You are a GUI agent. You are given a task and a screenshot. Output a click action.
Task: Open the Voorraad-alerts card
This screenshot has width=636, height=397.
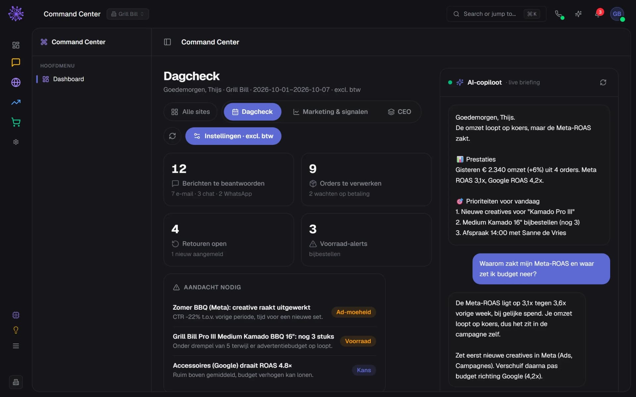click(x=366, y=240)
